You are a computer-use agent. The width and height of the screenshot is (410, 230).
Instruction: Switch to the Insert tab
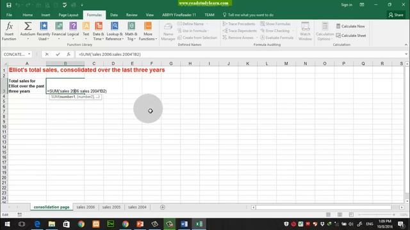pyautogui.click(x=45, y=15)
